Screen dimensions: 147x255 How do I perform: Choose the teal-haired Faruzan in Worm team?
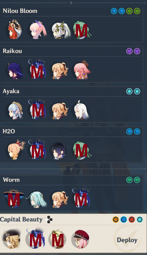[36, 199]
